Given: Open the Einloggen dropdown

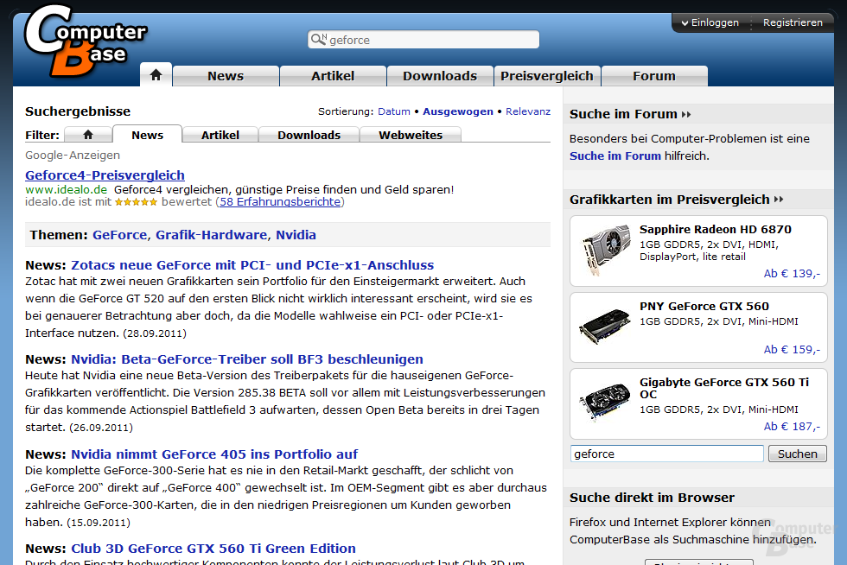Looking at the screenshot, I should [710, 22].
